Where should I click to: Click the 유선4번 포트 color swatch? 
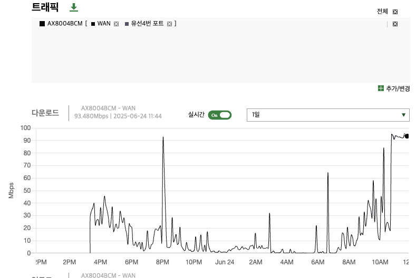127,24
